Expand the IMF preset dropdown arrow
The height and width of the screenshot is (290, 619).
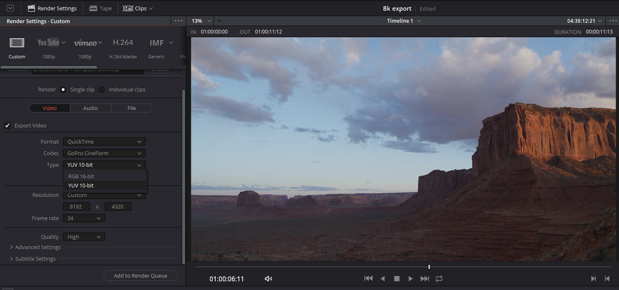click(x=171, y=43)
